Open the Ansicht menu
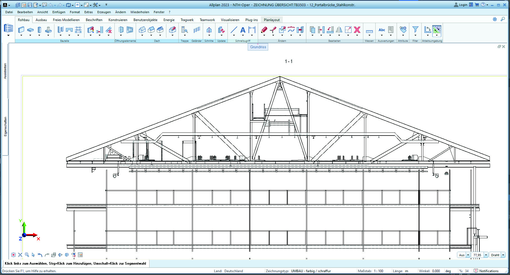 [x=43, y=12]
